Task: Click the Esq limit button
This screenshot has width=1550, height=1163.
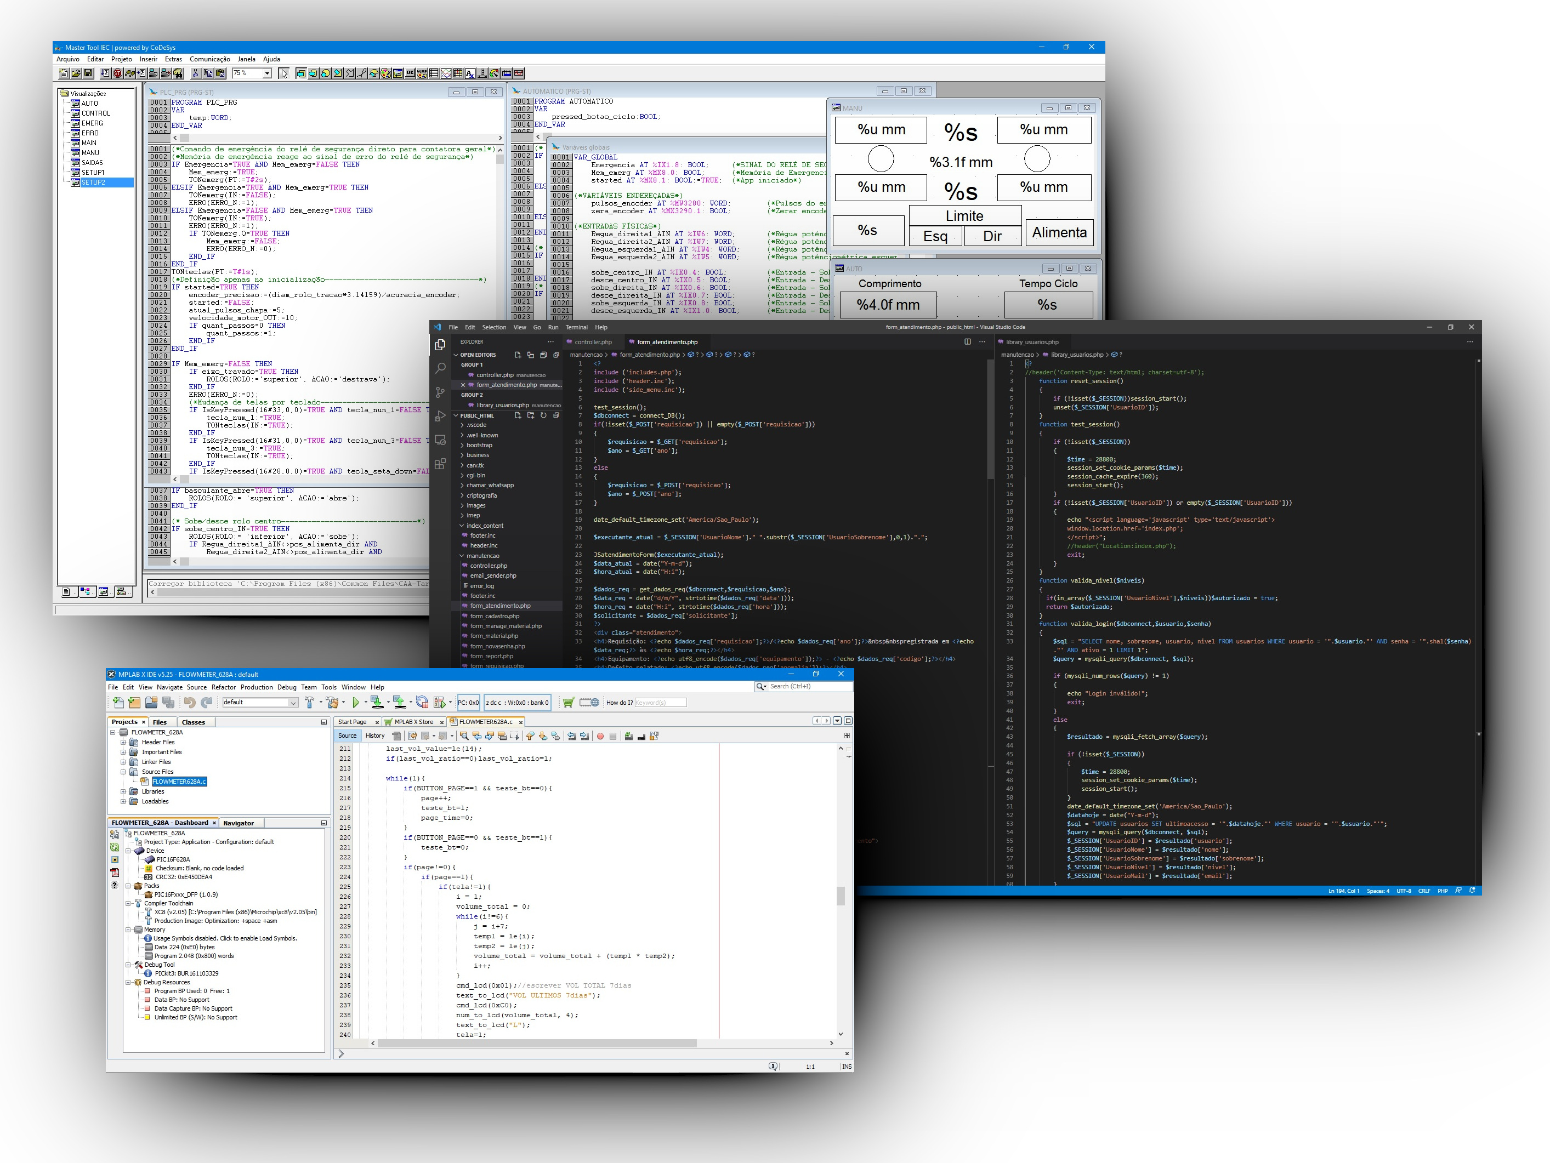Action: coord(935,236)
